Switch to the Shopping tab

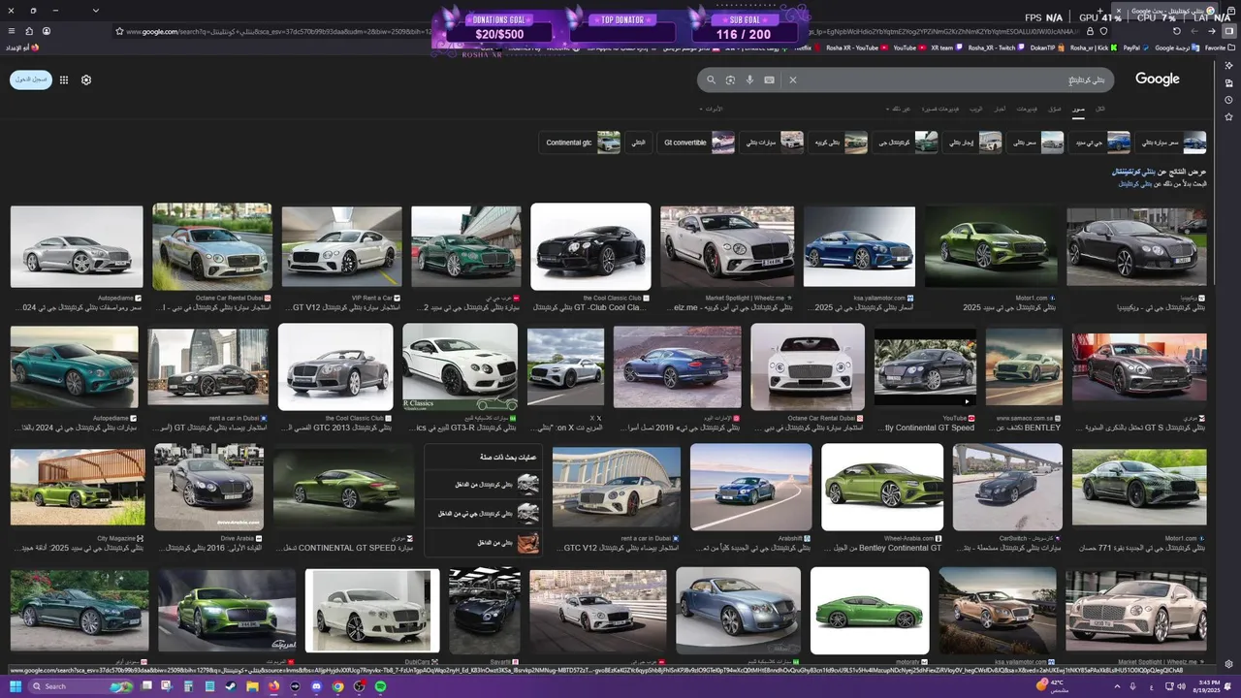(1055, 109)
